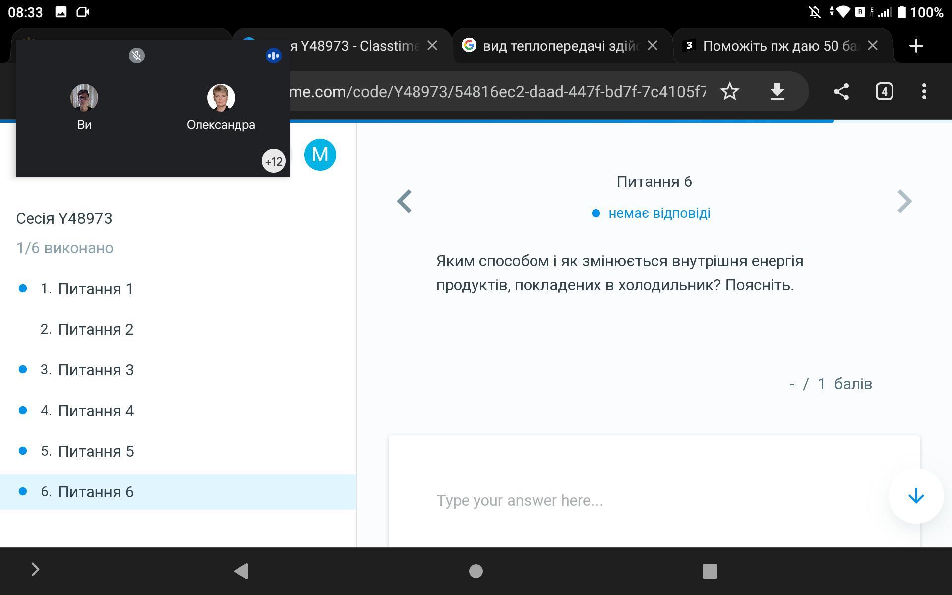Viewport: 952px width, 595px height.
Task: Close the Classtime Y48973 tab
Action: 432,46
